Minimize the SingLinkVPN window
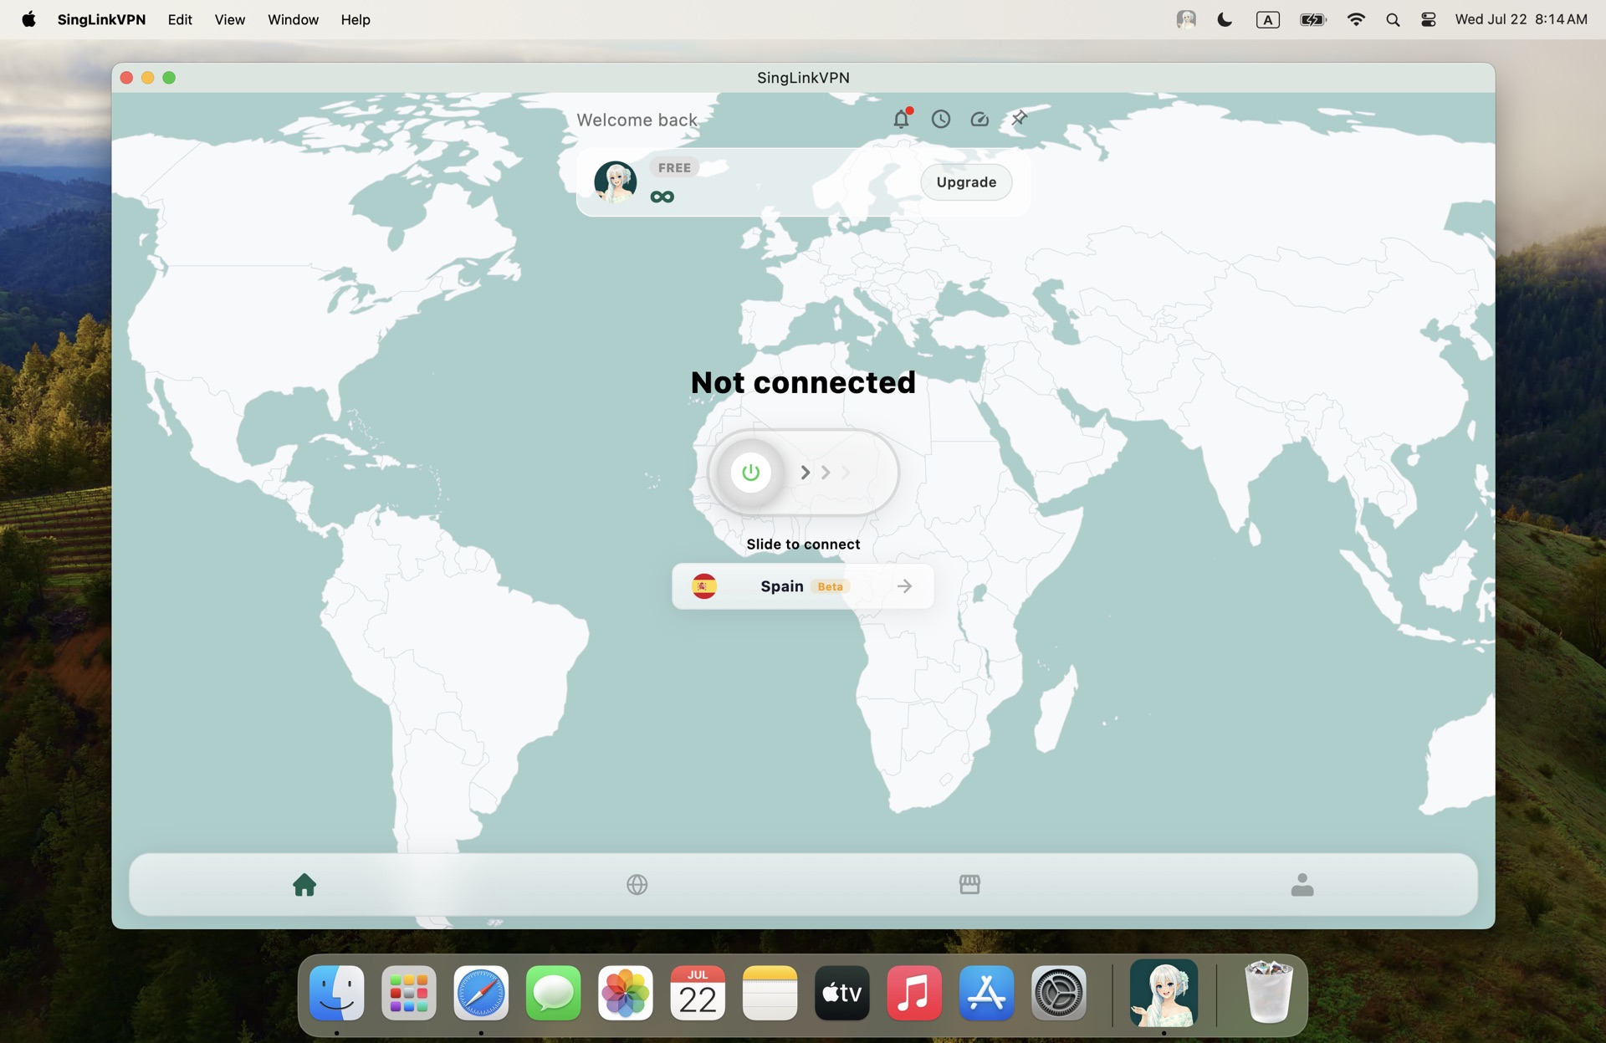Screen dimensions: 1606x1043 pos(147,78)
